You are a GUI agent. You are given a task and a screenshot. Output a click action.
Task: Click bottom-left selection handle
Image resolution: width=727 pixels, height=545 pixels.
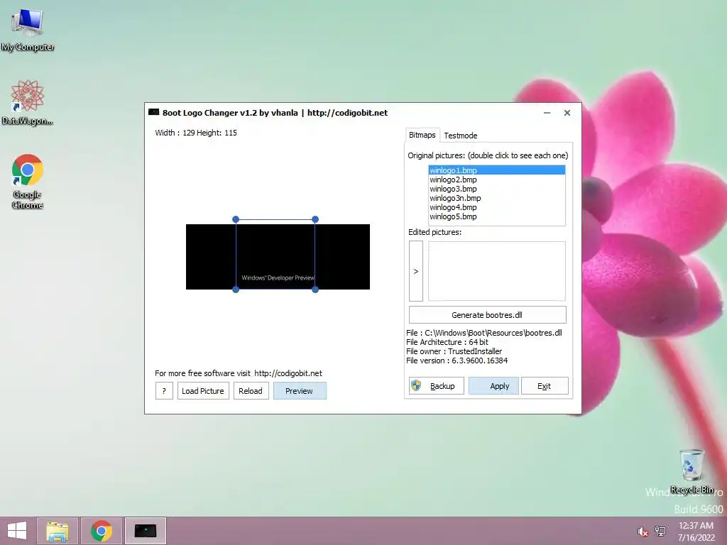click(x=236, y=290)
